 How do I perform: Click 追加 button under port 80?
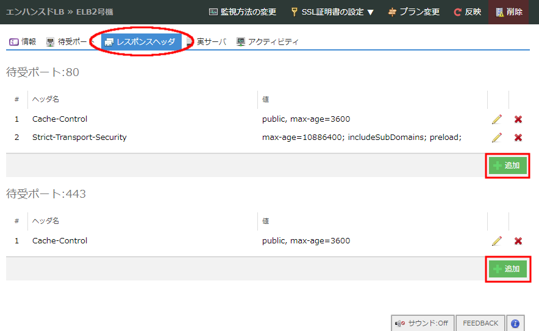pyautogui.click(x=506, y=165)
